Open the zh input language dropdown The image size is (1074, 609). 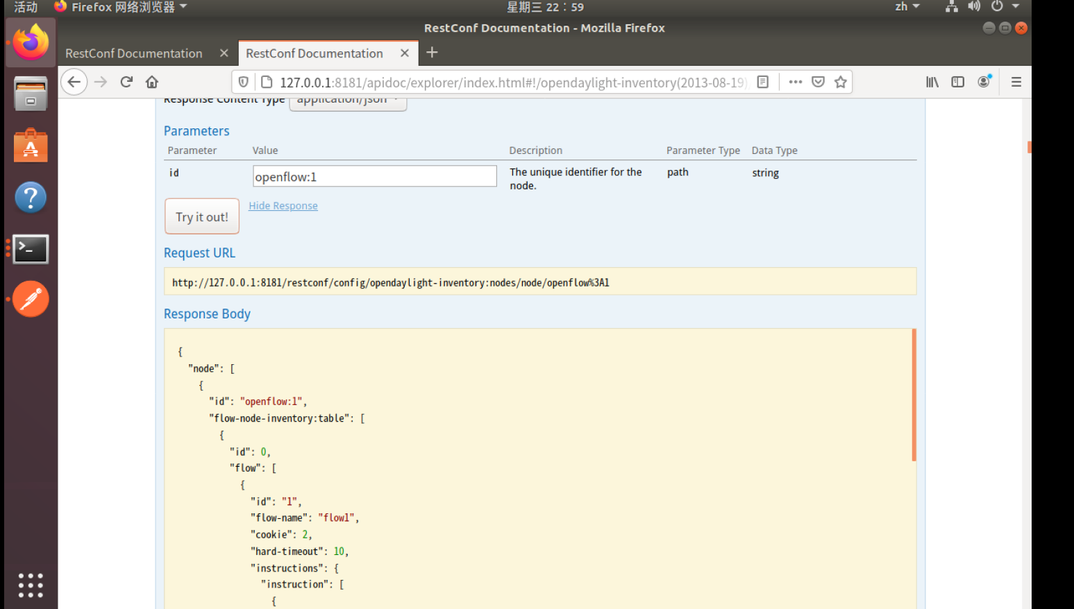pyautogui.click(x=907, y=7)
